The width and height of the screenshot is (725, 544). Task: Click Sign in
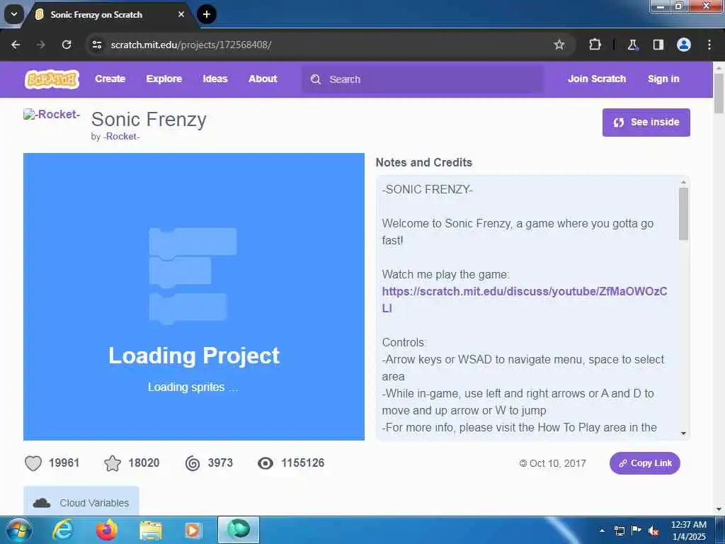coord(663,79)
